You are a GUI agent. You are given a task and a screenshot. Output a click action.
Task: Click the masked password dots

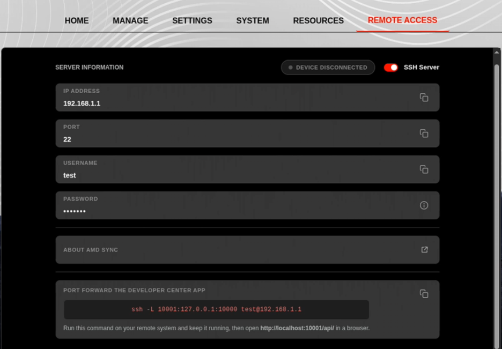coord(74,211)
